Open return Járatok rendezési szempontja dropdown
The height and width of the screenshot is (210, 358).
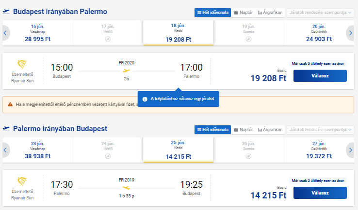point(320,130)
